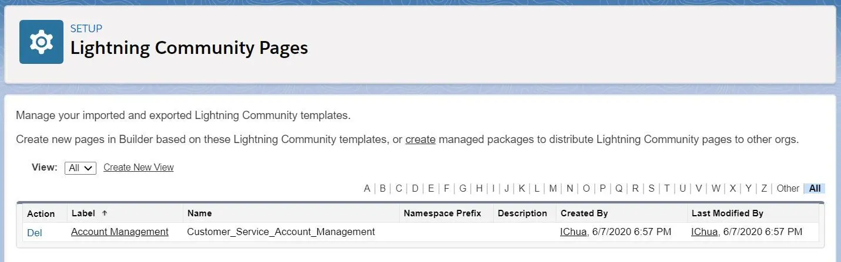Viewport: 841px width, 262px height.
Task: Sort by the Description column header
Action: click(522, 213)
